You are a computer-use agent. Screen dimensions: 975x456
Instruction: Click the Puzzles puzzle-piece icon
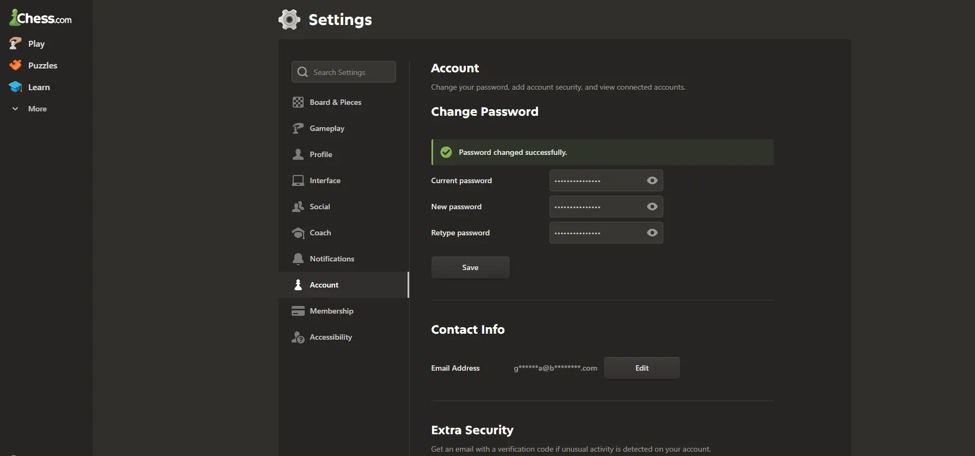15,65
